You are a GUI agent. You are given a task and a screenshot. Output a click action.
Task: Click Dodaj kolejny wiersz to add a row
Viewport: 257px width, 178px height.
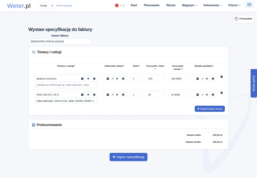coord(210,109)
